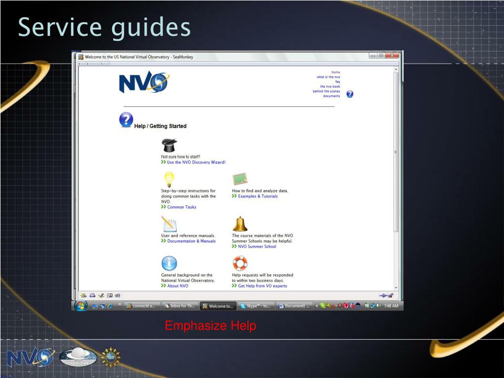The image size is (504, 378).
Task: Click the Windows Start orb
Action: (81, 306)
